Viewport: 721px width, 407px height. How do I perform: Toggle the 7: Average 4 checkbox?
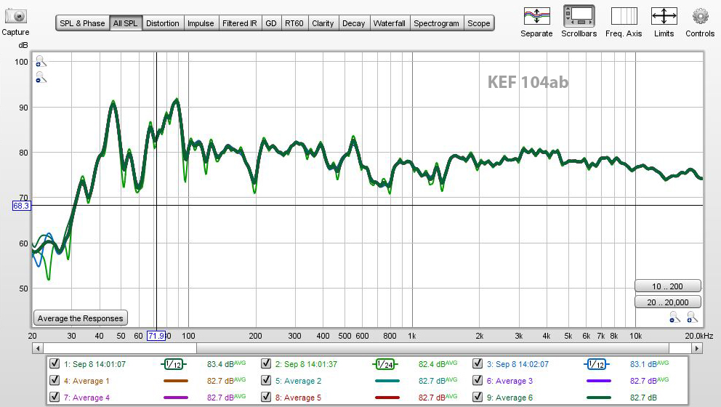[55, 396]
